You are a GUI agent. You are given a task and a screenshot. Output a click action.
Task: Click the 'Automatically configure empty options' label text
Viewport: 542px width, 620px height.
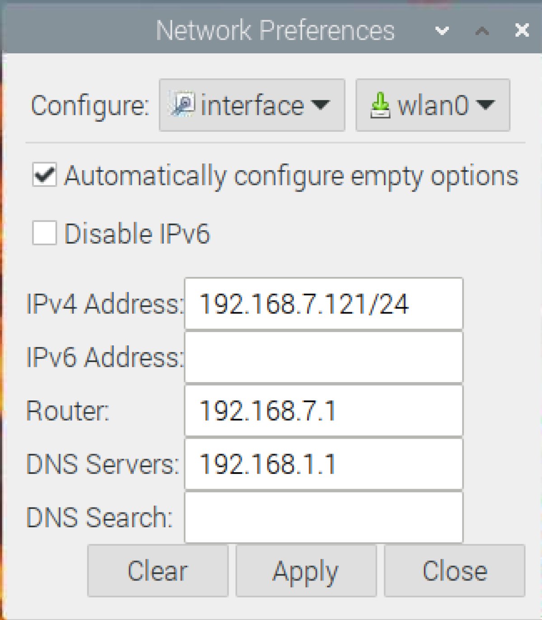point(291,176)
